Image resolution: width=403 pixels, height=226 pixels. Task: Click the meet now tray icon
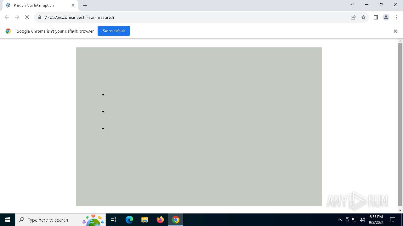pyautogui.click(x=347, y=220)
